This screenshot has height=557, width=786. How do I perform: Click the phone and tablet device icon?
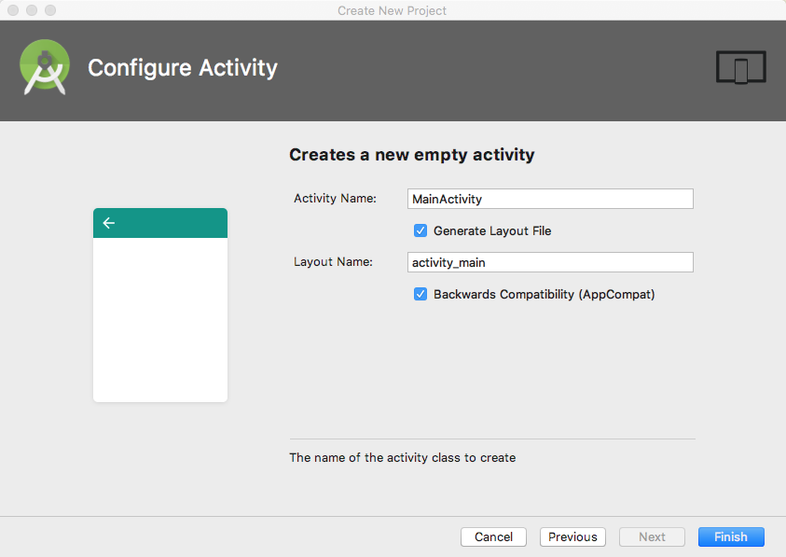click(x=740, y=68)
